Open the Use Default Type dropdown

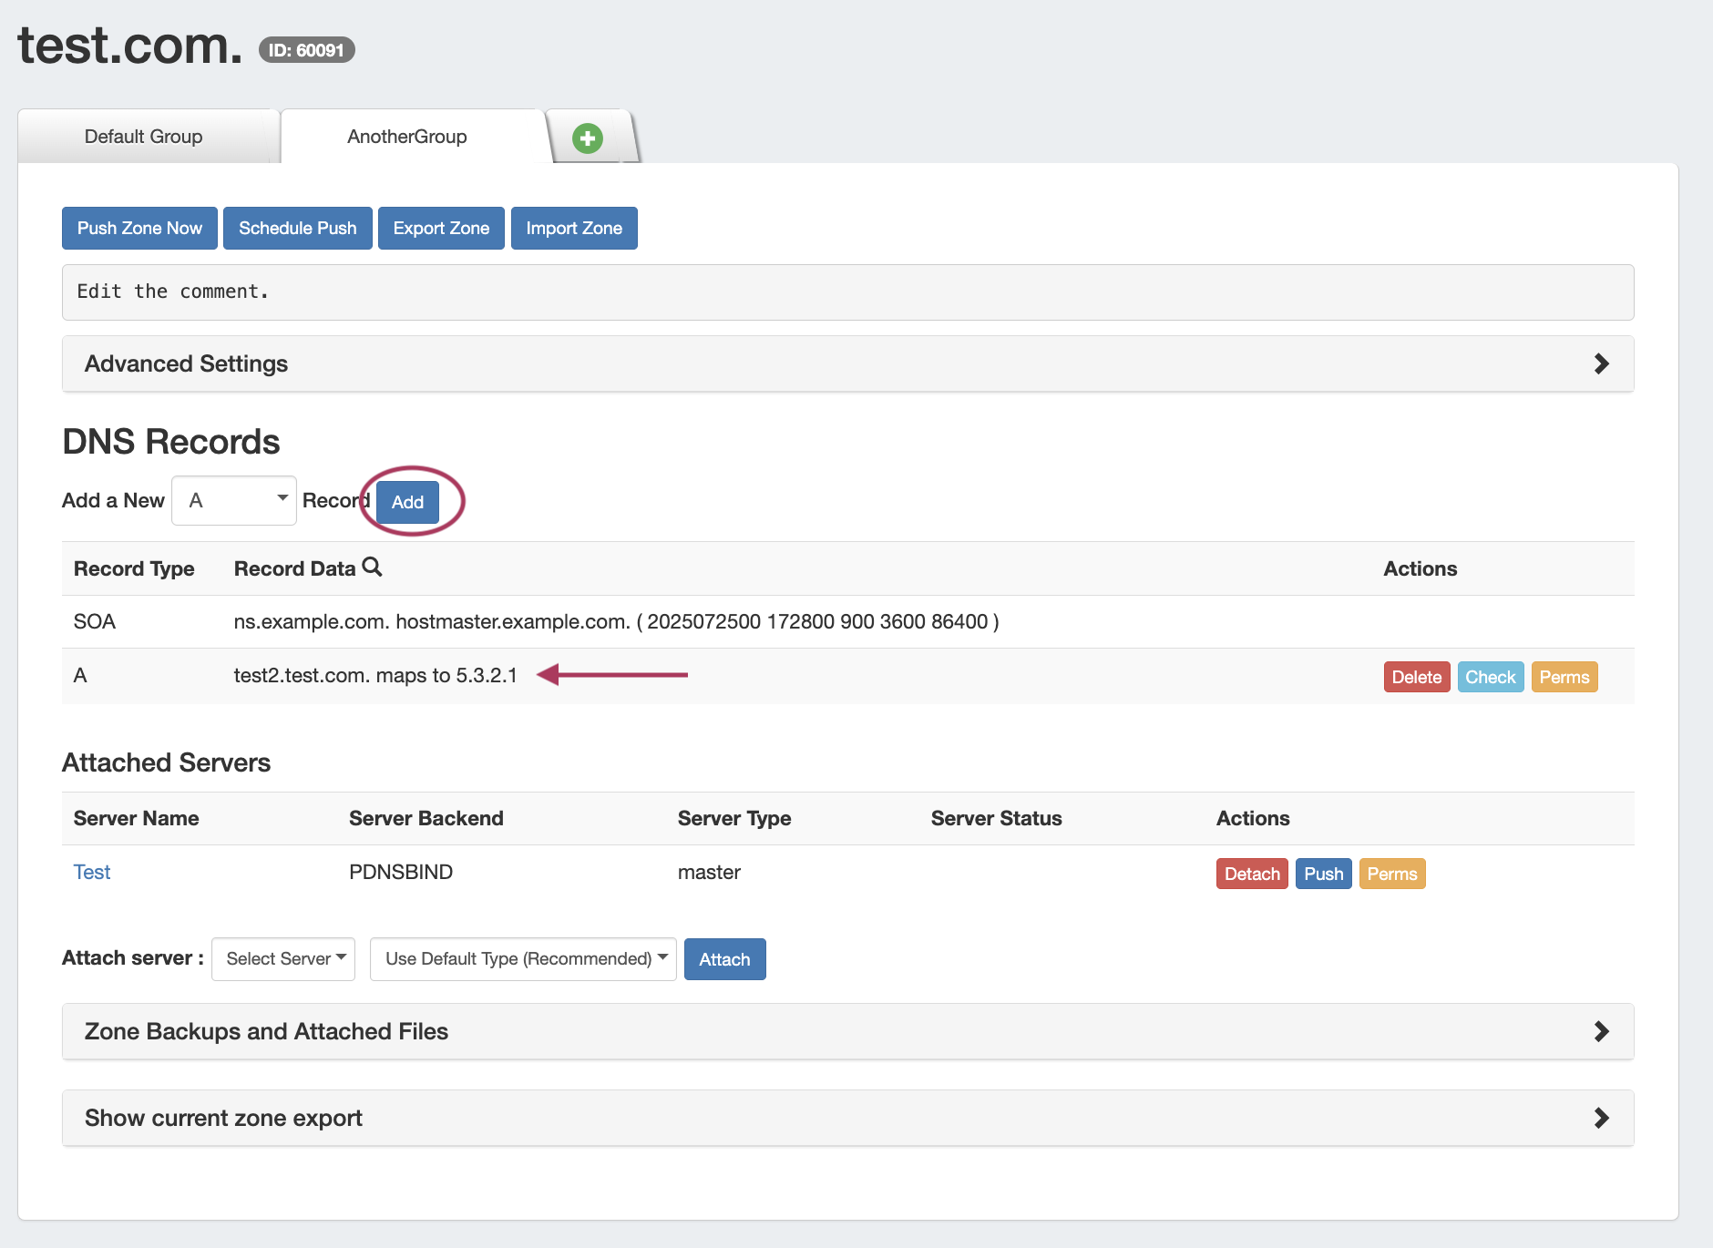(523, 959)
